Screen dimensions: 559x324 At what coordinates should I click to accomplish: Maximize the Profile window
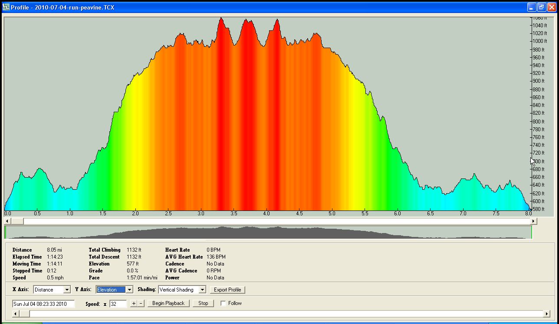point(541,7)
